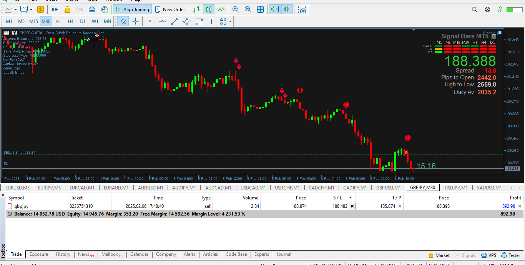Open the IDE MetaEditor icon
The image size is (525, 265).
click(55, 10)
